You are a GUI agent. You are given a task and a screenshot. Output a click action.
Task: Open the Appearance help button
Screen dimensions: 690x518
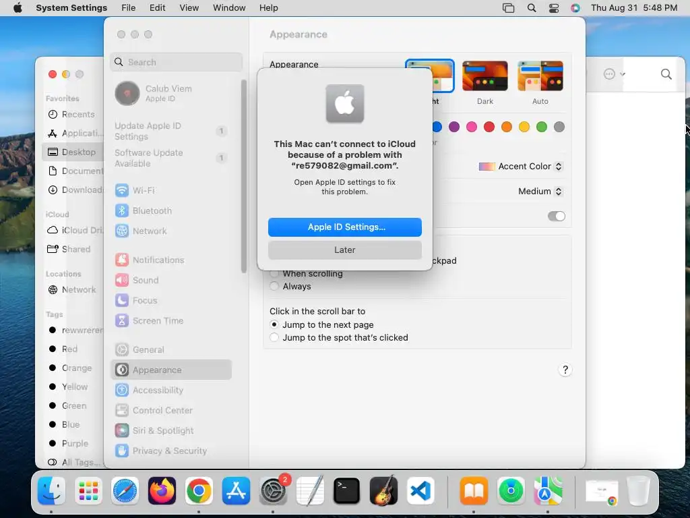(565, 370)
